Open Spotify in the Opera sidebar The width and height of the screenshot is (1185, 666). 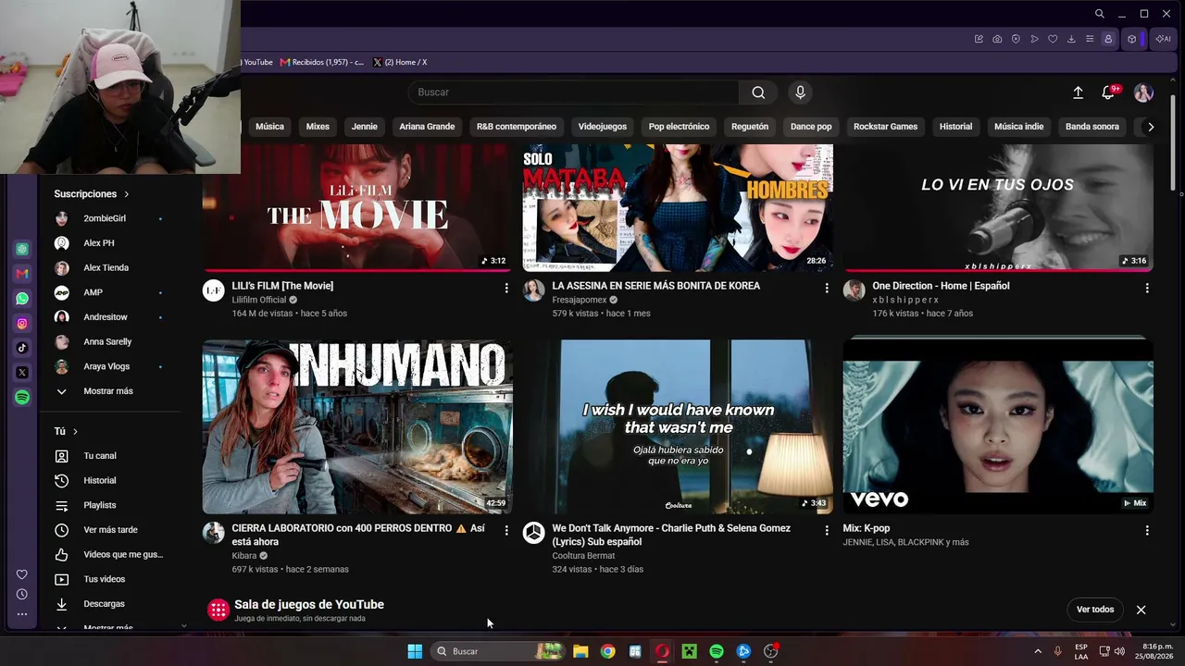pyautogui.click(x=22, y=397)
